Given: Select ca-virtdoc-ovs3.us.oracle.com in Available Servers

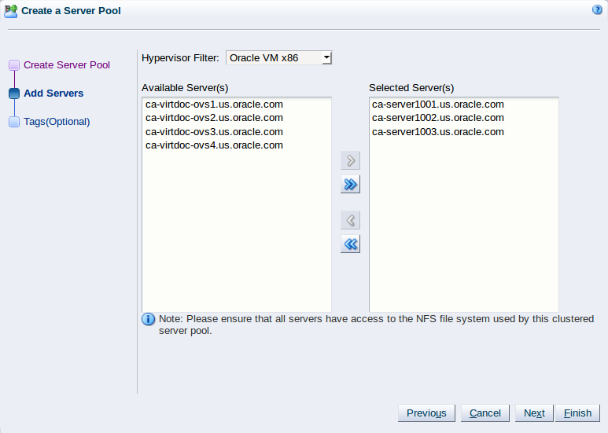Looking at the screenshot, I should click(x=214, y=132).
